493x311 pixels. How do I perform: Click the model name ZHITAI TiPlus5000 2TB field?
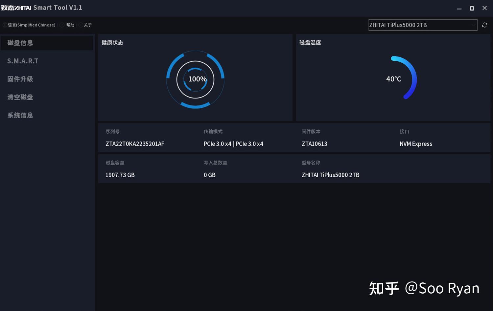[330, 175]
